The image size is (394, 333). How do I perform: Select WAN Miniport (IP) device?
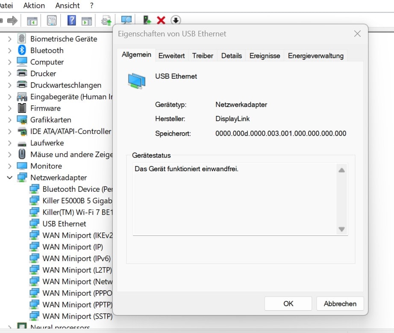[x=72, y=247]
